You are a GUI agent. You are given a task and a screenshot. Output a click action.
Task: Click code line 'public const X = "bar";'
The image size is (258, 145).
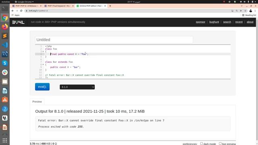[x=65, y=67]
